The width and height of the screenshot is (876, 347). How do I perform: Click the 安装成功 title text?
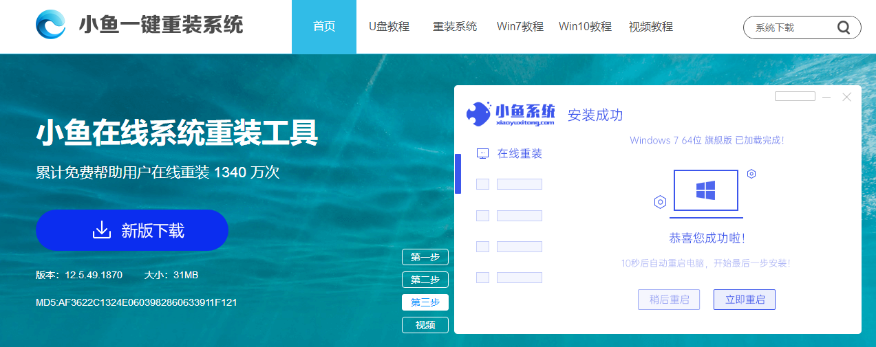click(595, 115)
